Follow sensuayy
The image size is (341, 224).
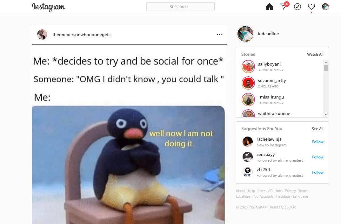(x=318, y=157)
